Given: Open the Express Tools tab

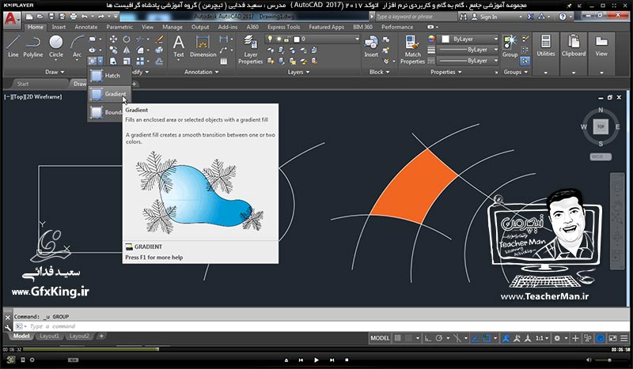Looking at the screenshot, I should [283, 27].
